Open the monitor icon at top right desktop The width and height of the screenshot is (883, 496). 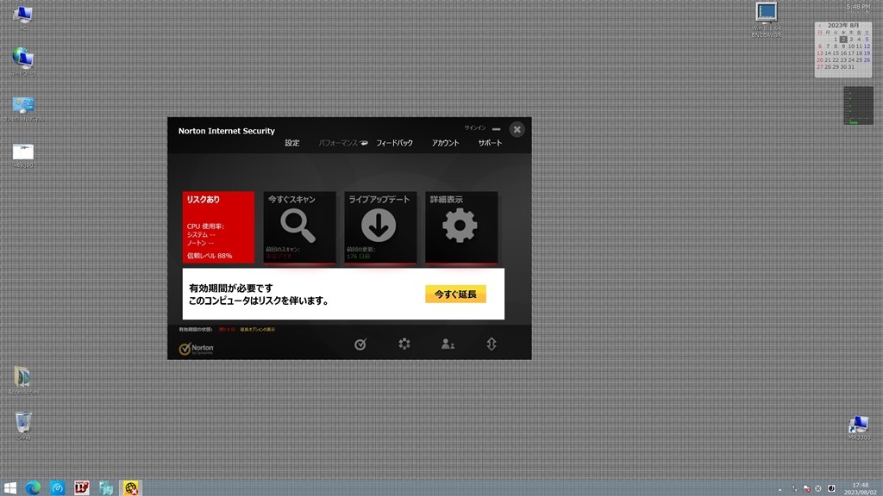point(767,20)
